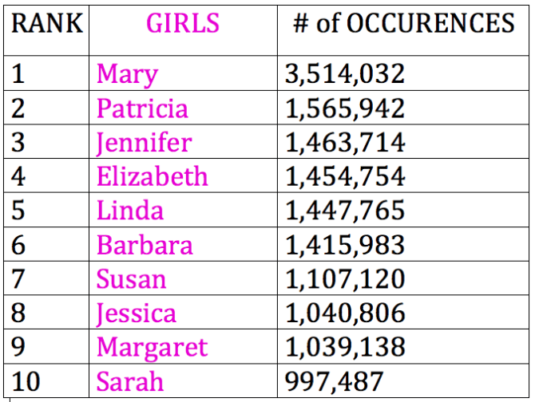Click the name Barbara

(145, 245)
